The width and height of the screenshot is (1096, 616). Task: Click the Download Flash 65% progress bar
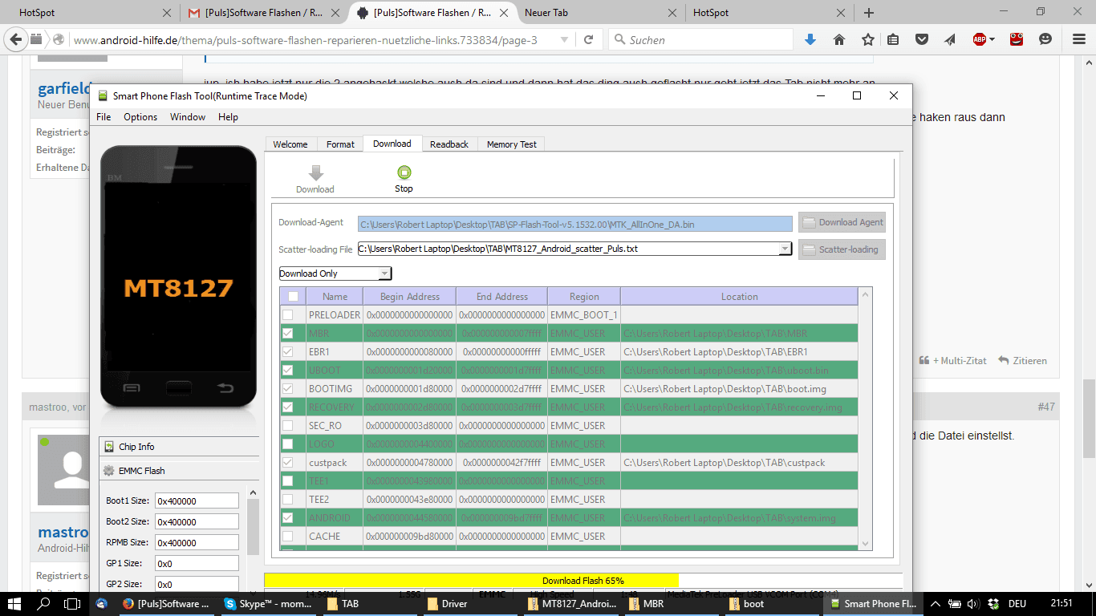(x=583, y=581)
